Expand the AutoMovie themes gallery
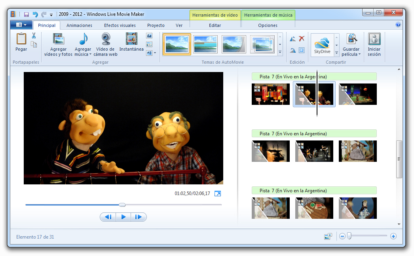The image size is (414, 256). (x=280, y=52)
